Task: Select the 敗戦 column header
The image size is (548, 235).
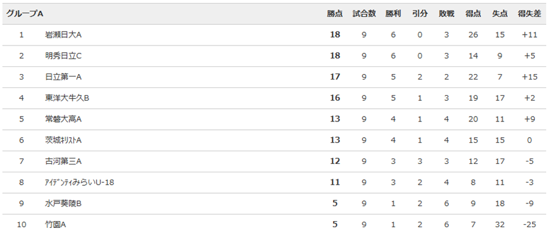Action: point(447,14)
